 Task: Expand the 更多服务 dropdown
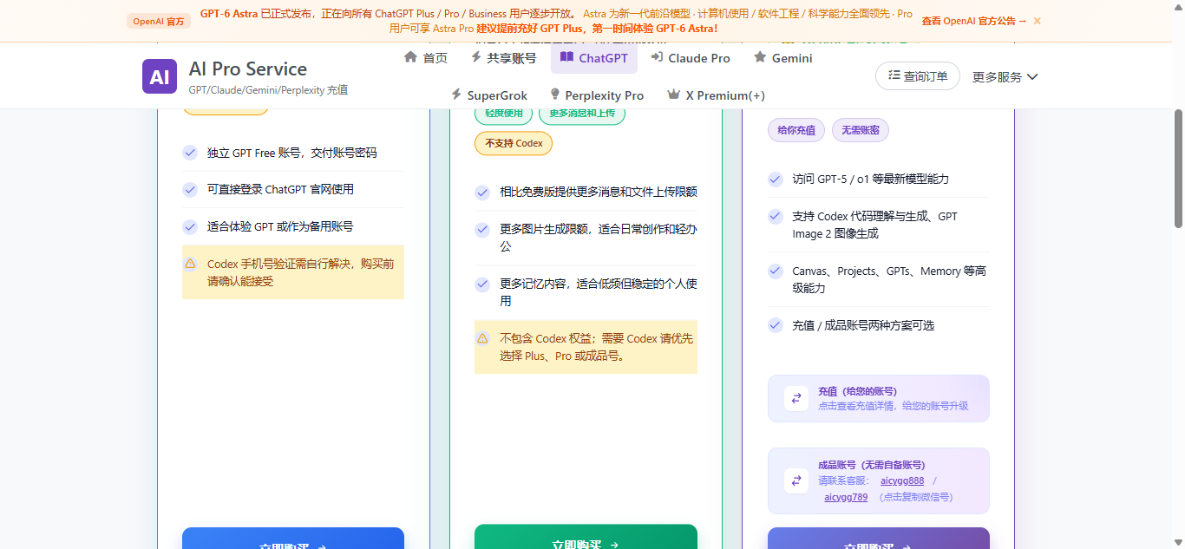1005,76
